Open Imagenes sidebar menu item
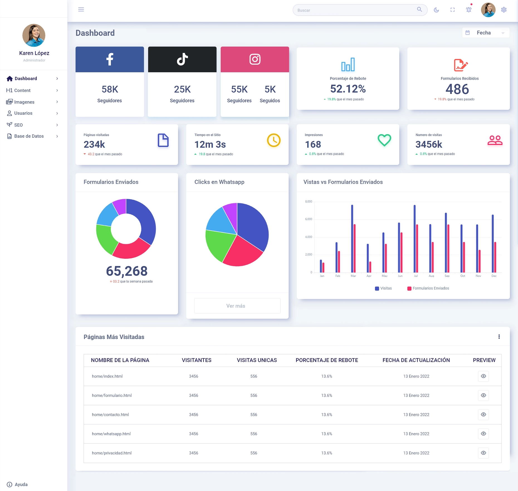This screenshot has width=518, height=491. [x=24, y=102]
